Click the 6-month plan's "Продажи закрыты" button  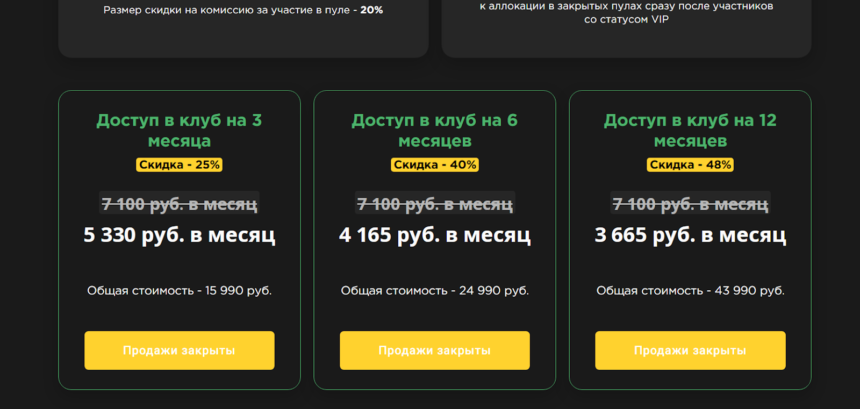(x=434, y=350)
